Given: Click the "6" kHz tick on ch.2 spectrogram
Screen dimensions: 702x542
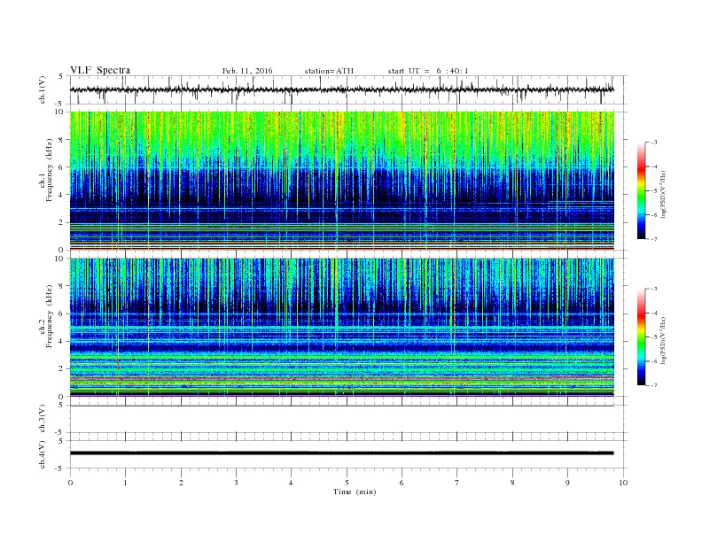Looking at the screenshot, I should click(x=61, y=314).
